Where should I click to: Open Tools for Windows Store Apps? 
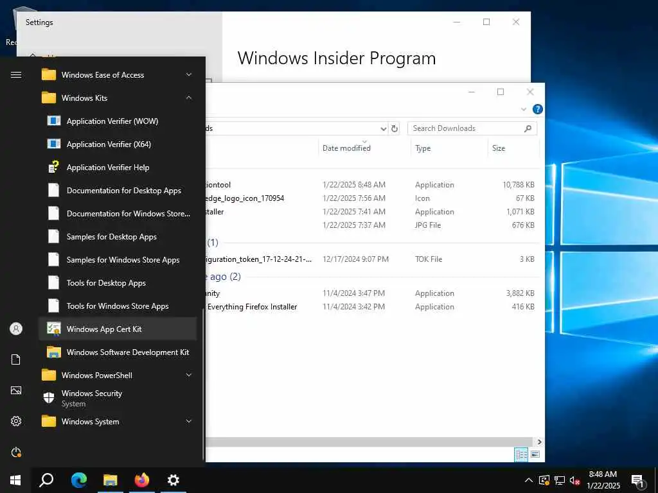tap(117, 306)
